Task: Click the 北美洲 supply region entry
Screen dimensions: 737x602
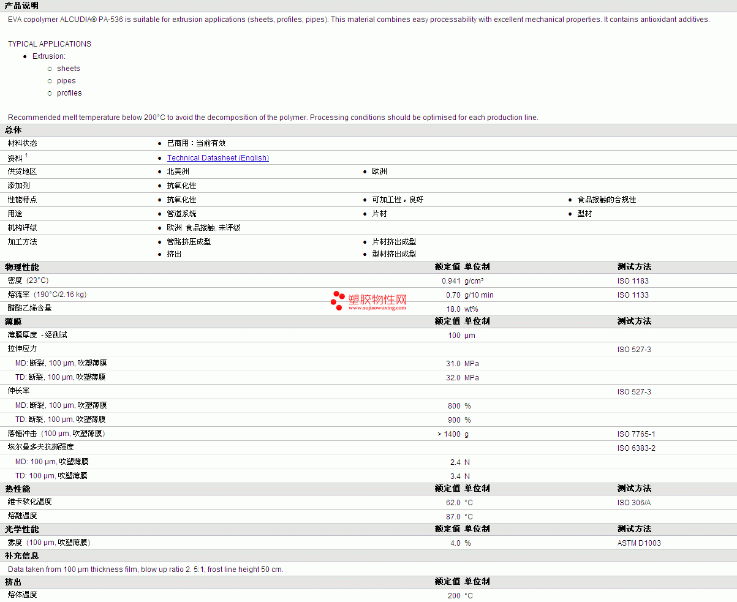Action: click(178, 171)
